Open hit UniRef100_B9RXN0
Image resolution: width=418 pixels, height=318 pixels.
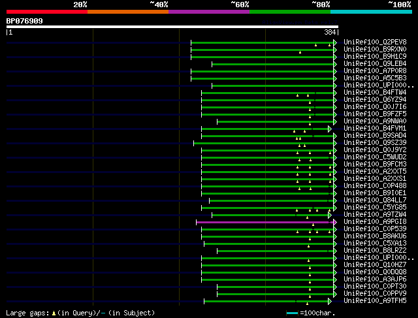pyautogui.click(x=375, y=50)
